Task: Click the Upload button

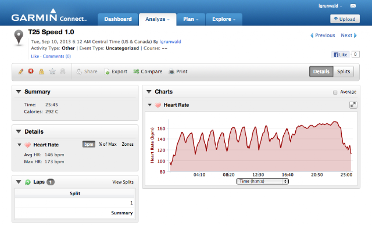Action: click(345, 19)
